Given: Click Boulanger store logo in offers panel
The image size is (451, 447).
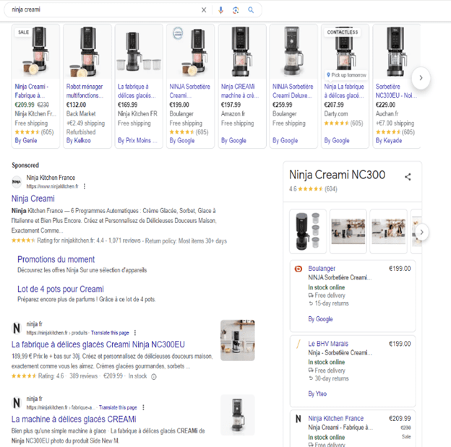Looking at the screenshot, I should tap(298, 269).
